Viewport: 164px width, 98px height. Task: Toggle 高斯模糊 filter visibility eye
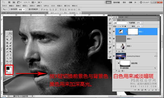click(x=121, y=68)
